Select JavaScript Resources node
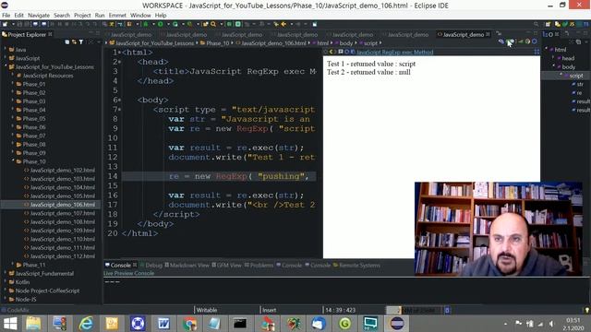The width and height of the screenshot is (591, 332). point(47,76)
